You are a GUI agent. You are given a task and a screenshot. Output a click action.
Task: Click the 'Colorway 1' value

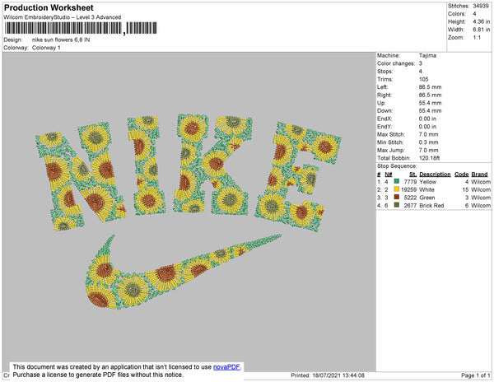(46, 48)
